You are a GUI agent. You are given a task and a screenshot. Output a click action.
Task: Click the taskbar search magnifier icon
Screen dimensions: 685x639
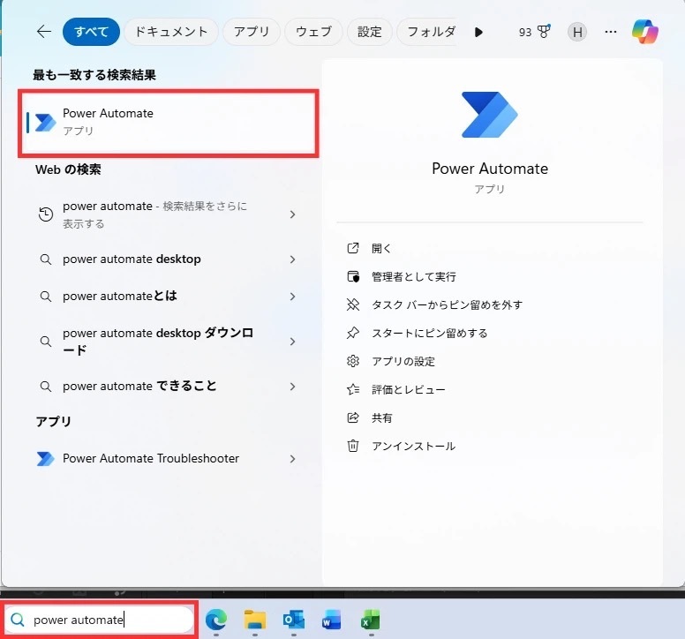pos(18,620)
